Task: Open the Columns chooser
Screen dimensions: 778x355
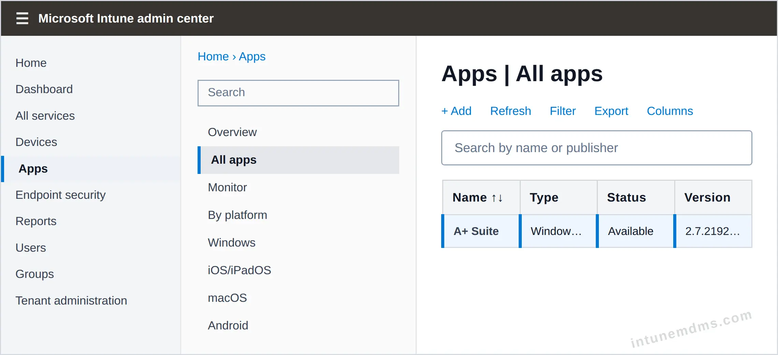Action: [x=670, y=111]
